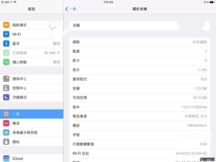Tap 關閉 status beside 藍牙
This screenshot has height=162, width=216.
(x=56, y=44)
